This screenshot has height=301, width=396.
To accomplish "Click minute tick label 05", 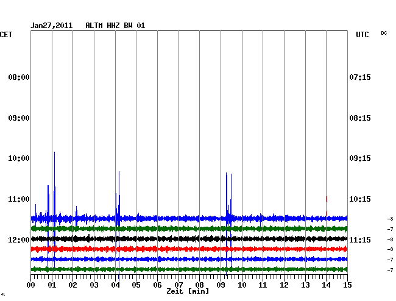I will click(136, 285).
